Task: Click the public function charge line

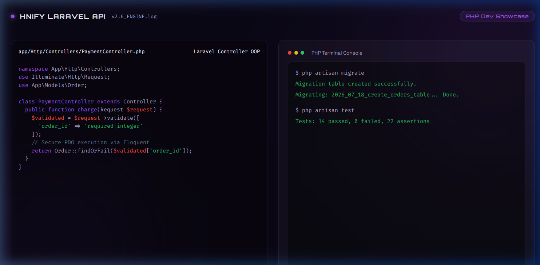Action: pyautogui.click(x=94, y=110)
